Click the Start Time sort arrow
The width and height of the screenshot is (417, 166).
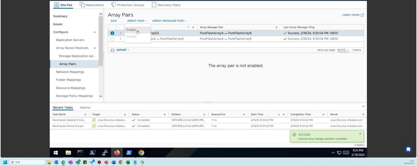[x=279, y=115]
